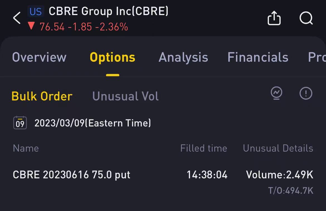The height and width of the screenshot is (211, 326).
Task: Tap the calendar 09 icon
Action: click(20, 123)
